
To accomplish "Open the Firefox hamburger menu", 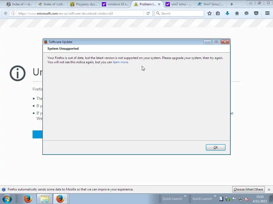I will 267,13.
